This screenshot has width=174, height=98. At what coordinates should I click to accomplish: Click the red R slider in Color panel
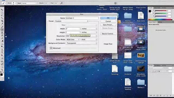[161, 11]
